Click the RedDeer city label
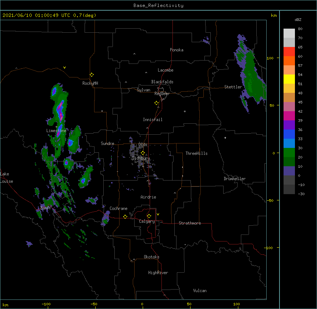The width and height of the screenshot is (317, 309). pos(162,94)
